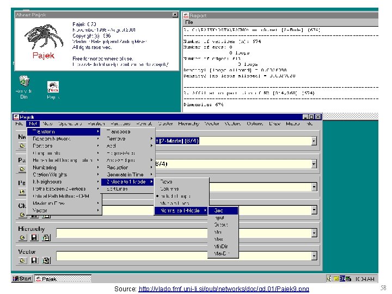Choose Transpose from Transform submenu
The image size is (392, 294).
click(128, 132)
